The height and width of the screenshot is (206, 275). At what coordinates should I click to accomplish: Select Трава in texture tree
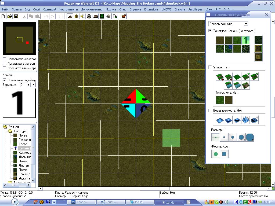click(x=23, y=144)
